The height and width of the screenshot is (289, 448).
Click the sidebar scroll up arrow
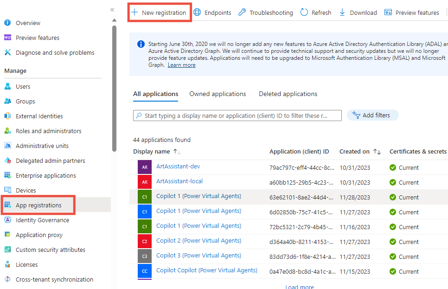(114, 20)
